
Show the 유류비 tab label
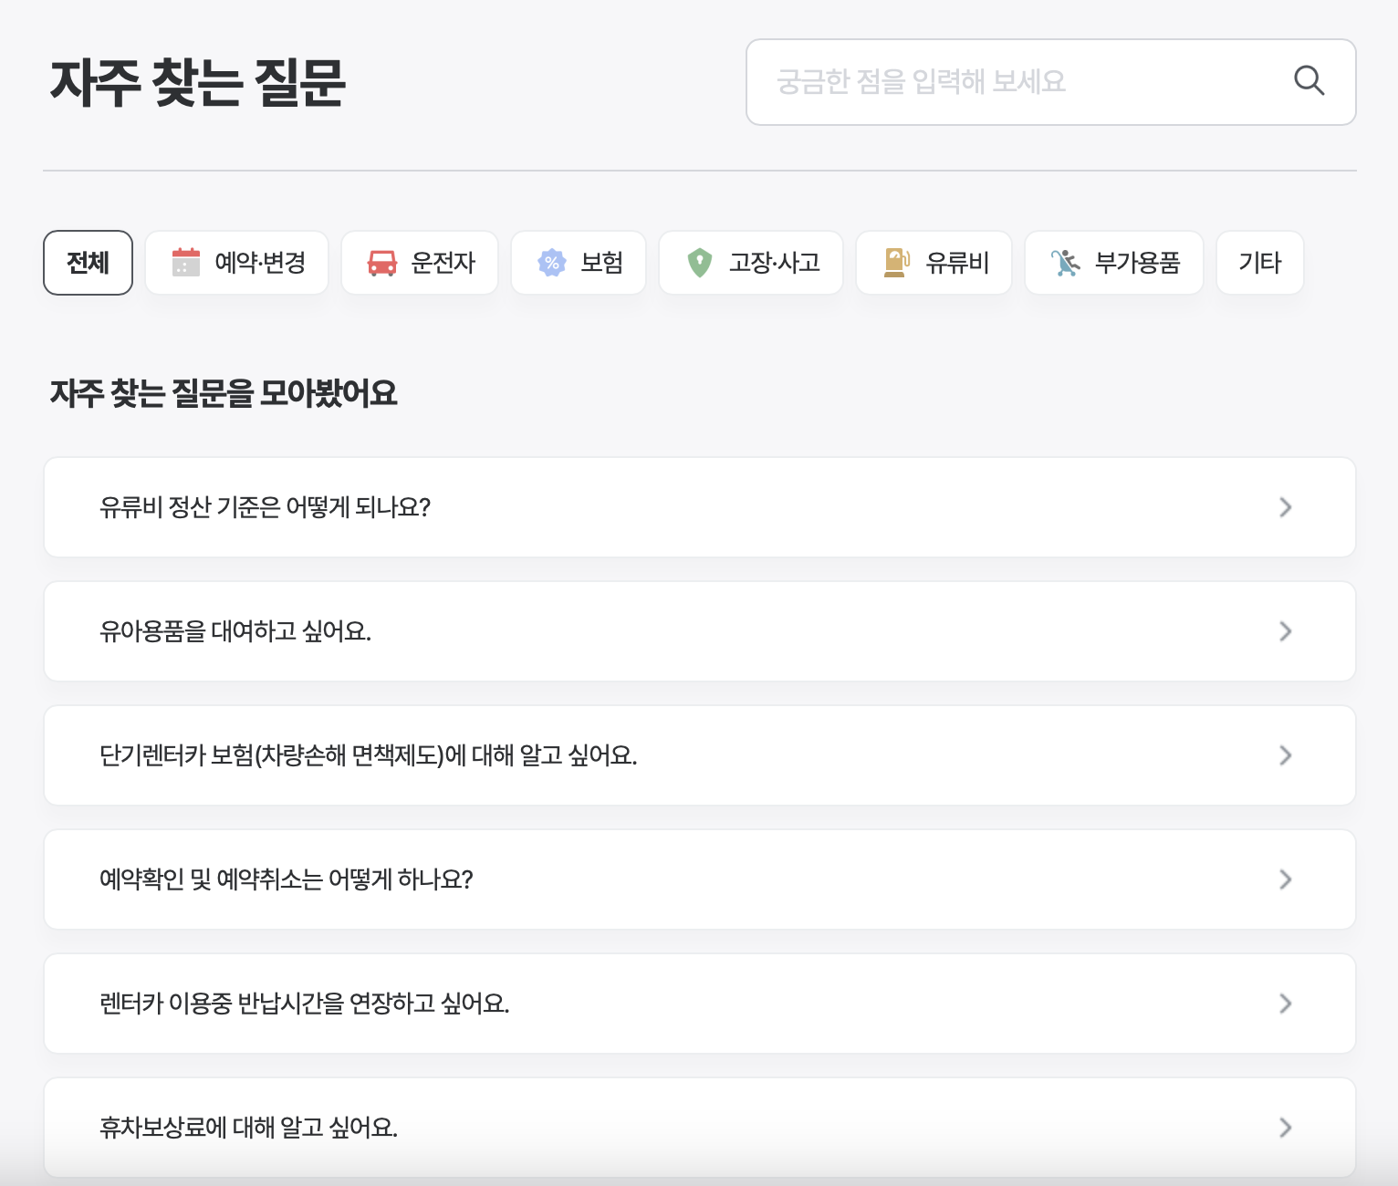[957, 263]
